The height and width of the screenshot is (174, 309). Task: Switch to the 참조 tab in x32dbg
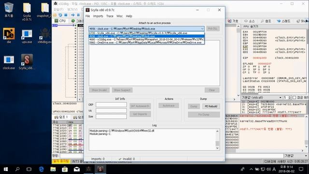tap(266, 21)
